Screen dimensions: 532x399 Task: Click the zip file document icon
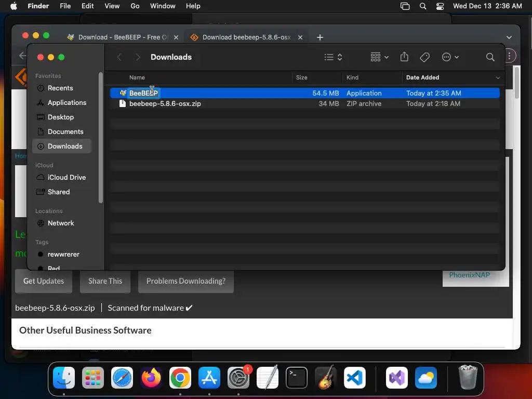click(123, 104)
